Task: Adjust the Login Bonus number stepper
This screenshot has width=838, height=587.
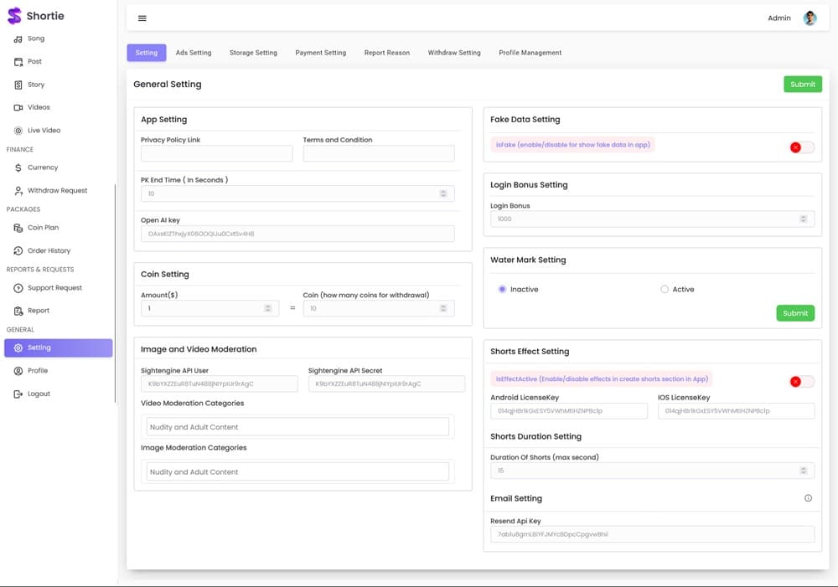Action: [803, 219]
